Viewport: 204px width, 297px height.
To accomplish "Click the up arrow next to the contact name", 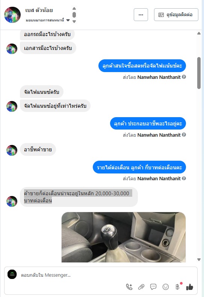I will click(x=74, y=9).
